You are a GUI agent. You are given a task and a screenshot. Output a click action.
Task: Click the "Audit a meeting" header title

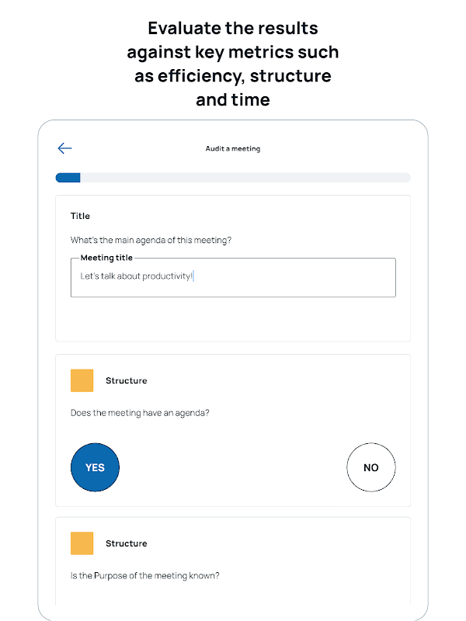point(232,148)
